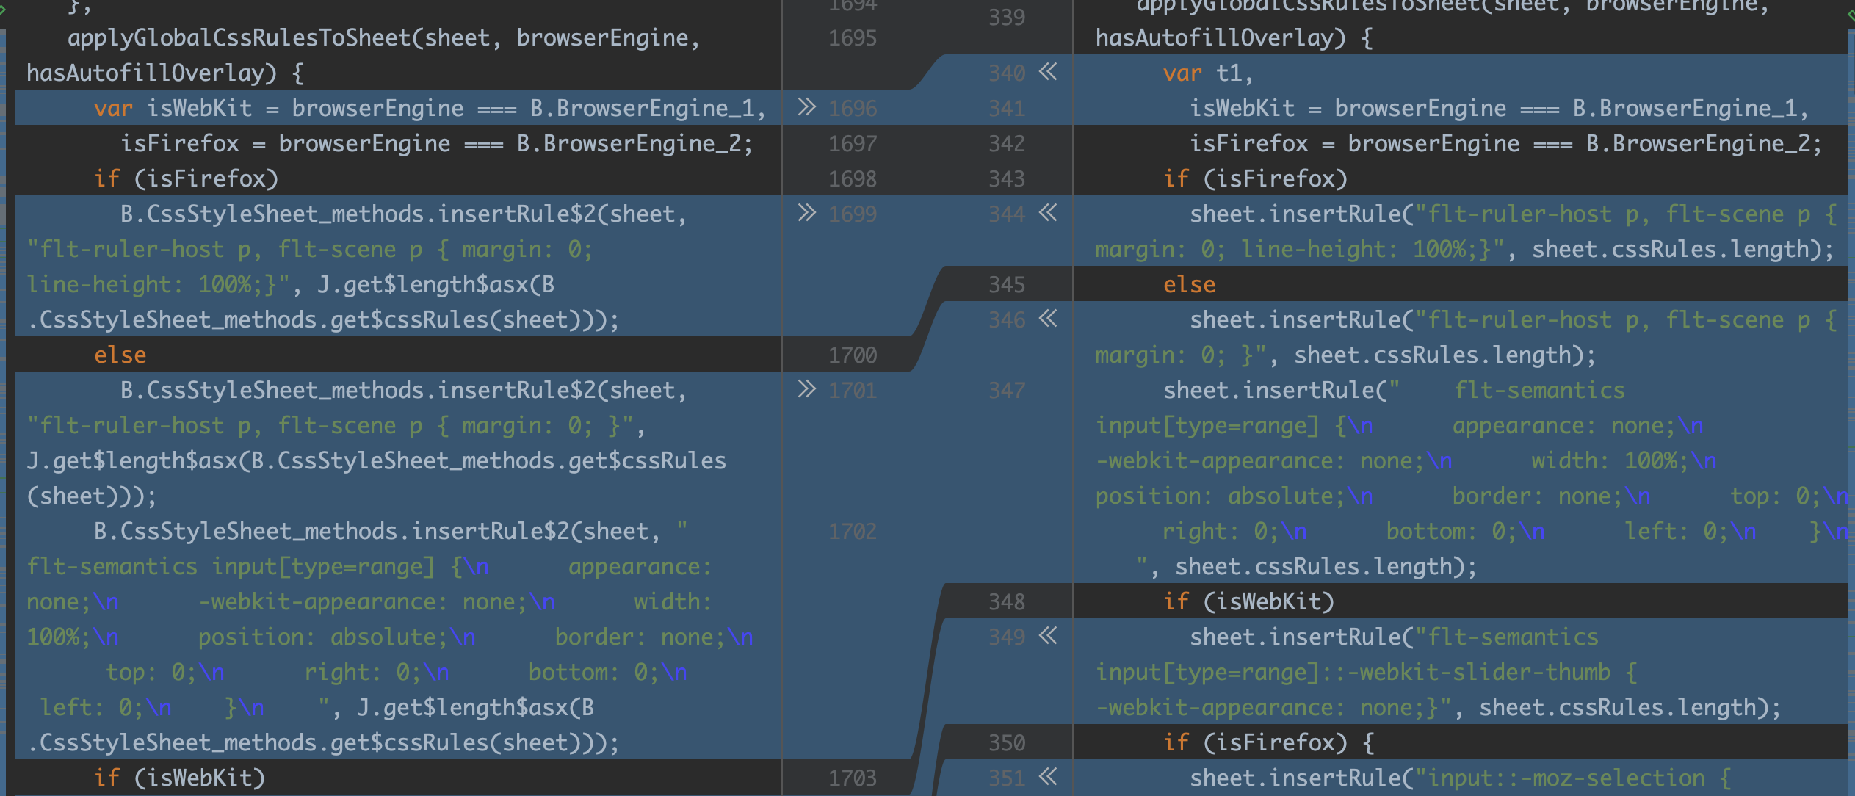Click 'if (isWebKit)' in right pane

[1248, 602]
